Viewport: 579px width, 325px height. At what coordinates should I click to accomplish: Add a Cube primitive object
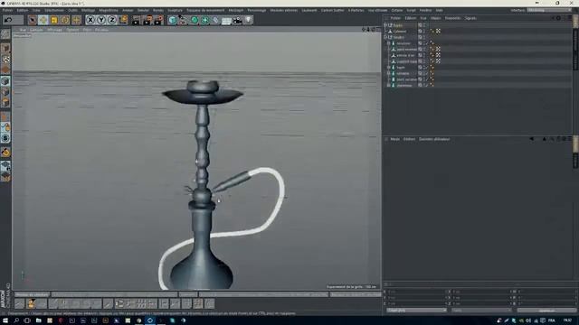click(x=172, y=20)
